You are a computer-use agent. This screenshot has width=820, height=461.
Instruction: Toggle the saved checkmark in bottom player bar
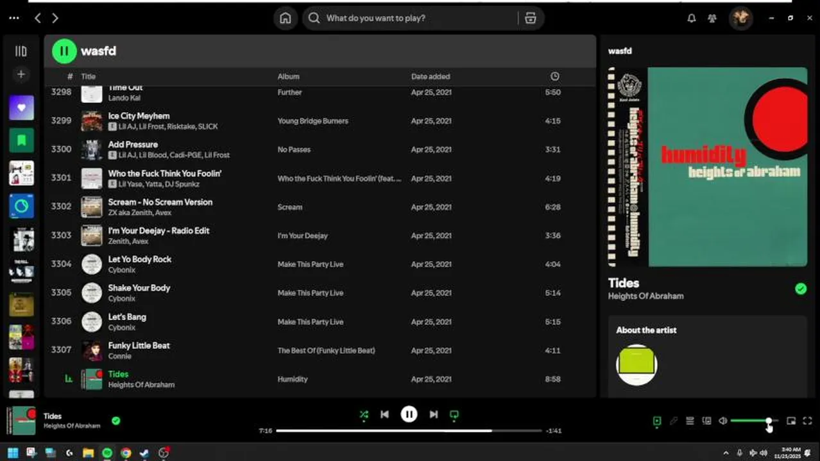pos(116,421)
